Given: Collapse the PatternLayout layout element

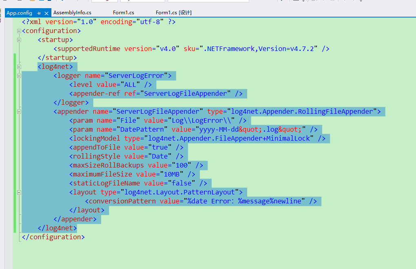Looking at the screenshot, I should (x=19, y=192).
